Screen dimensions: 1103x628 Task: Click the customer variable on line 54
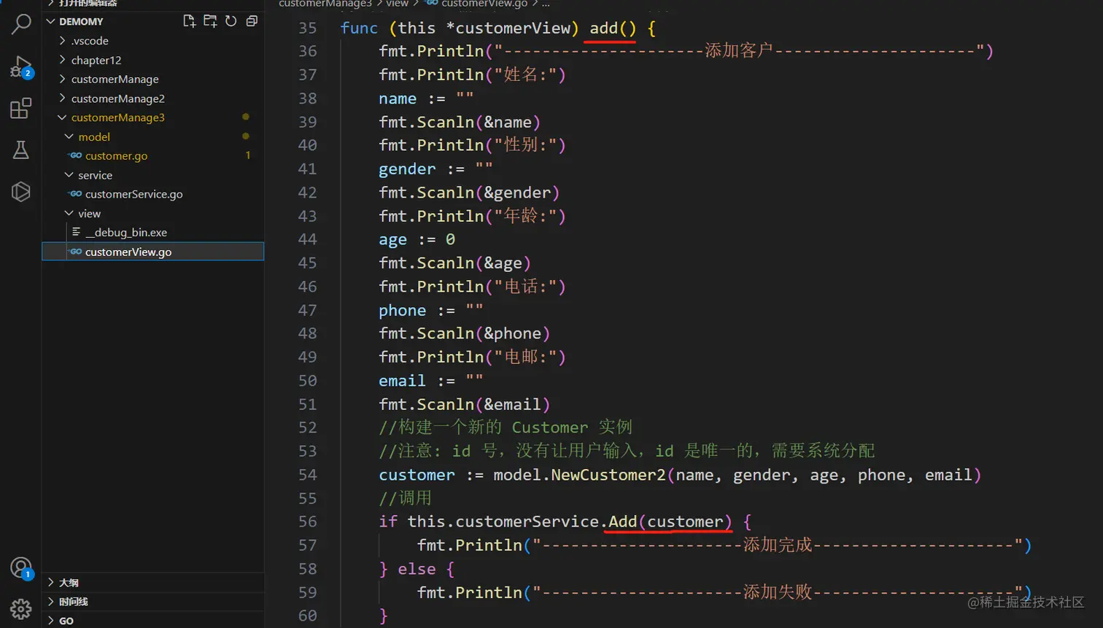point(417,475)
